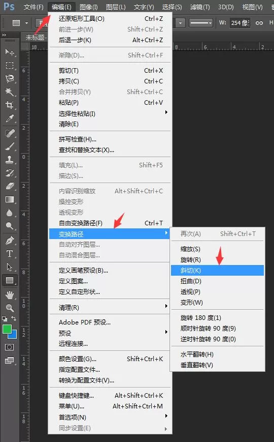The image size is (274, 442).
Task: Open the 图层(L) menu
Action: (x=116, y=7)
